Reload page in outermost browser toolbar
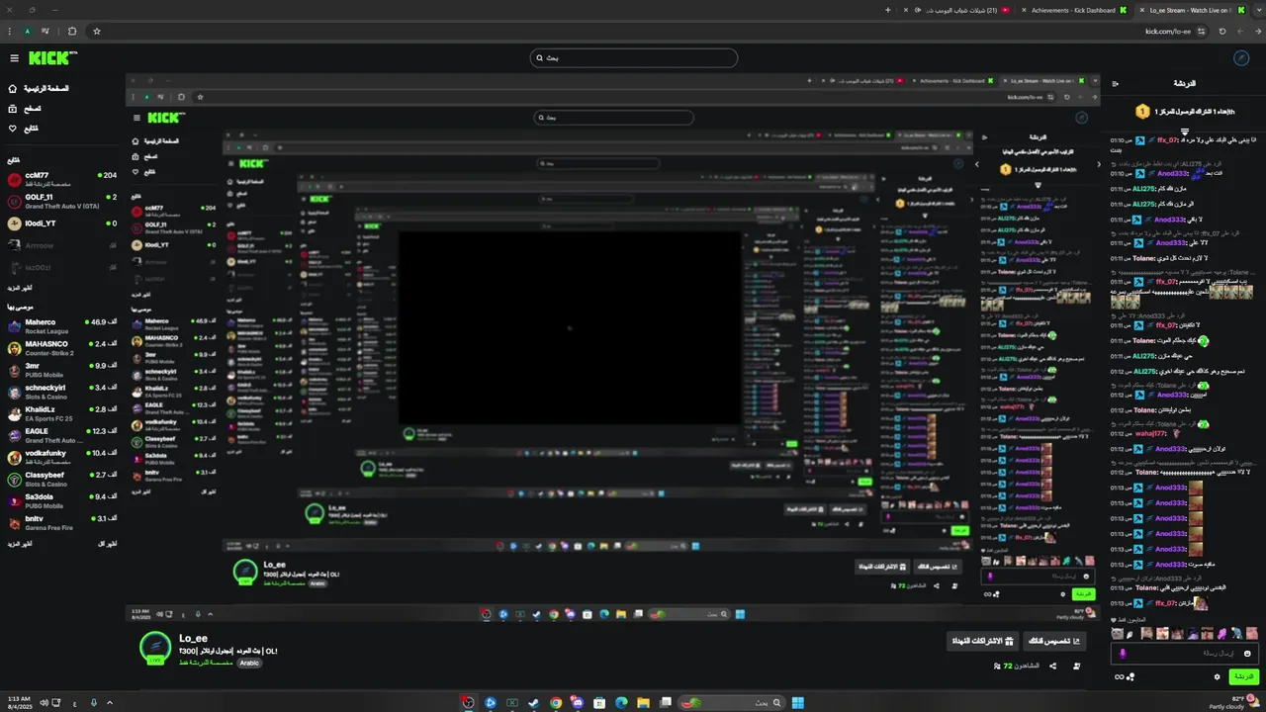1266x712 pixels. (x=1222, y=31)
